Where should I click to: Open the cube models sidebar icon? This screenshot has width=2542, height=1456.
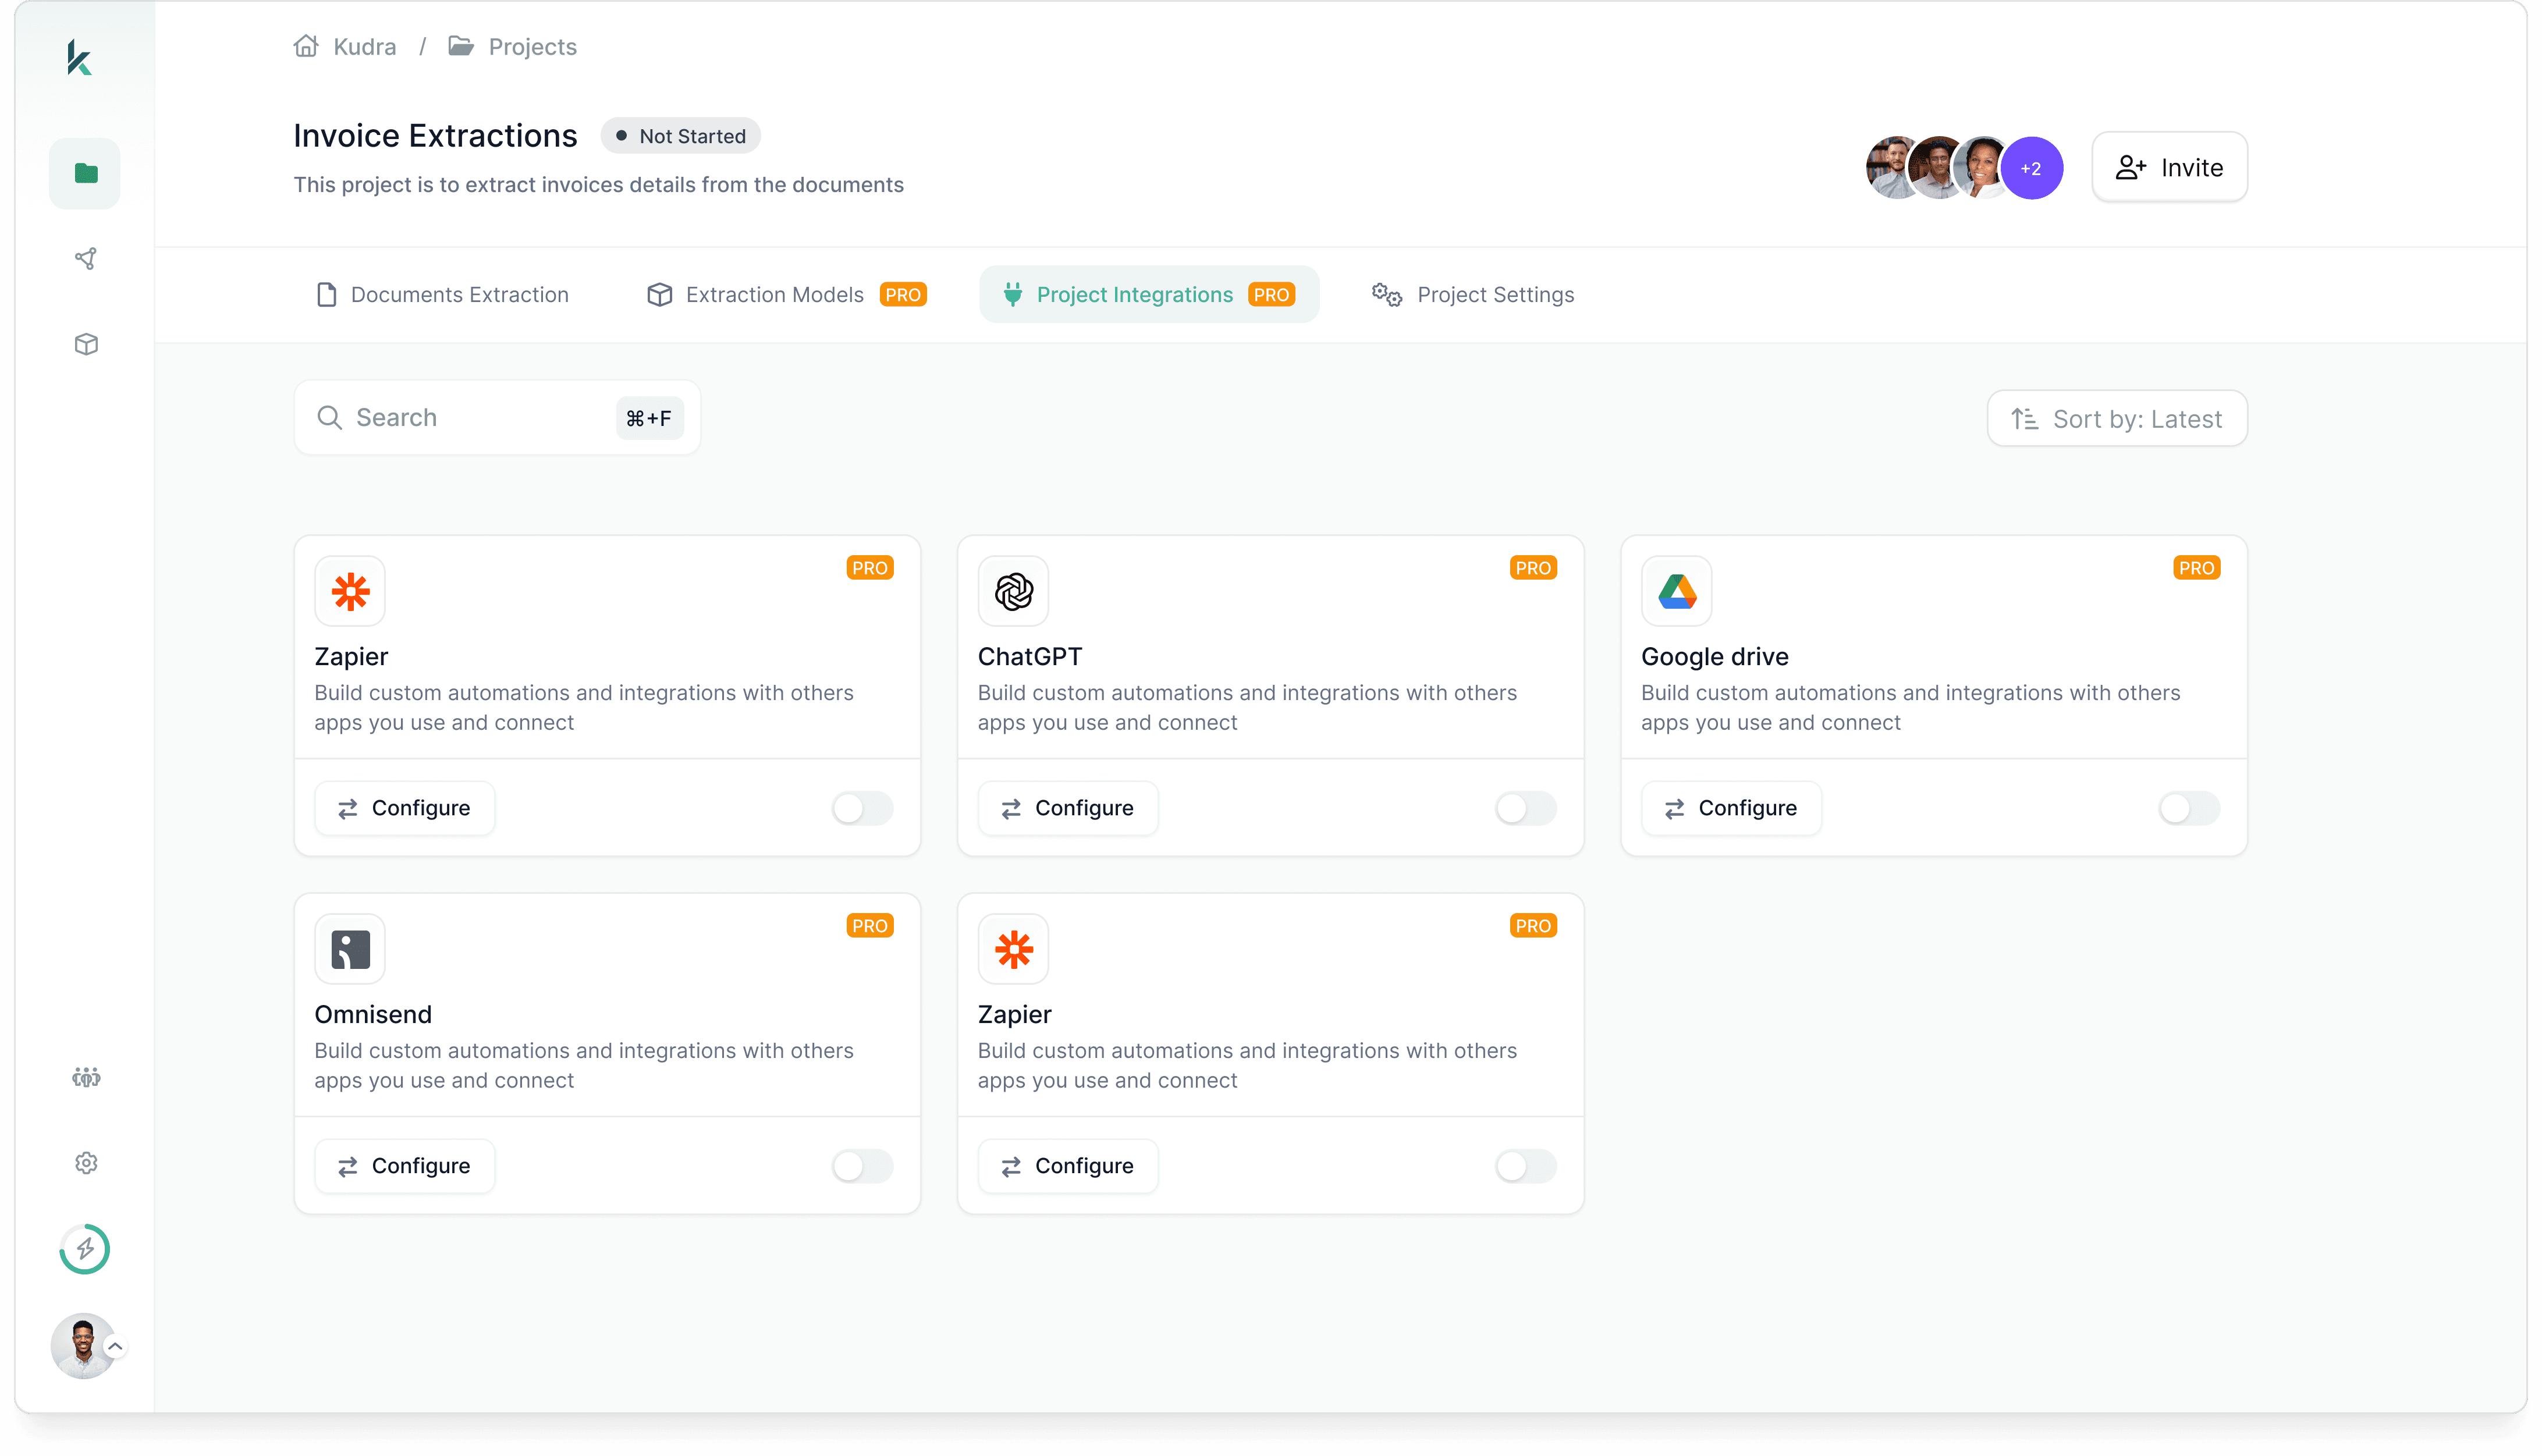click(86, 344)
